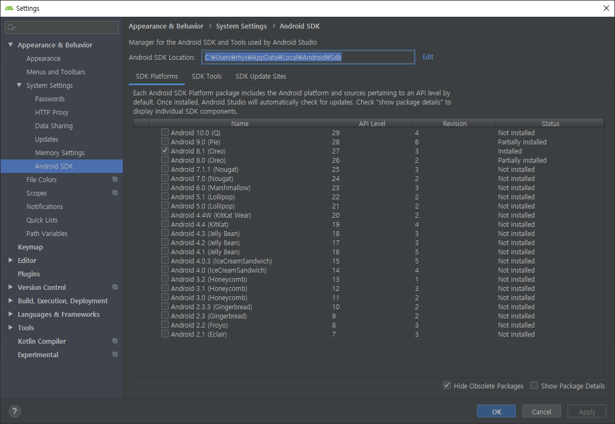615x424 pixels.
Task: Sort table by Name column header
Action: [x=240, y=123]
